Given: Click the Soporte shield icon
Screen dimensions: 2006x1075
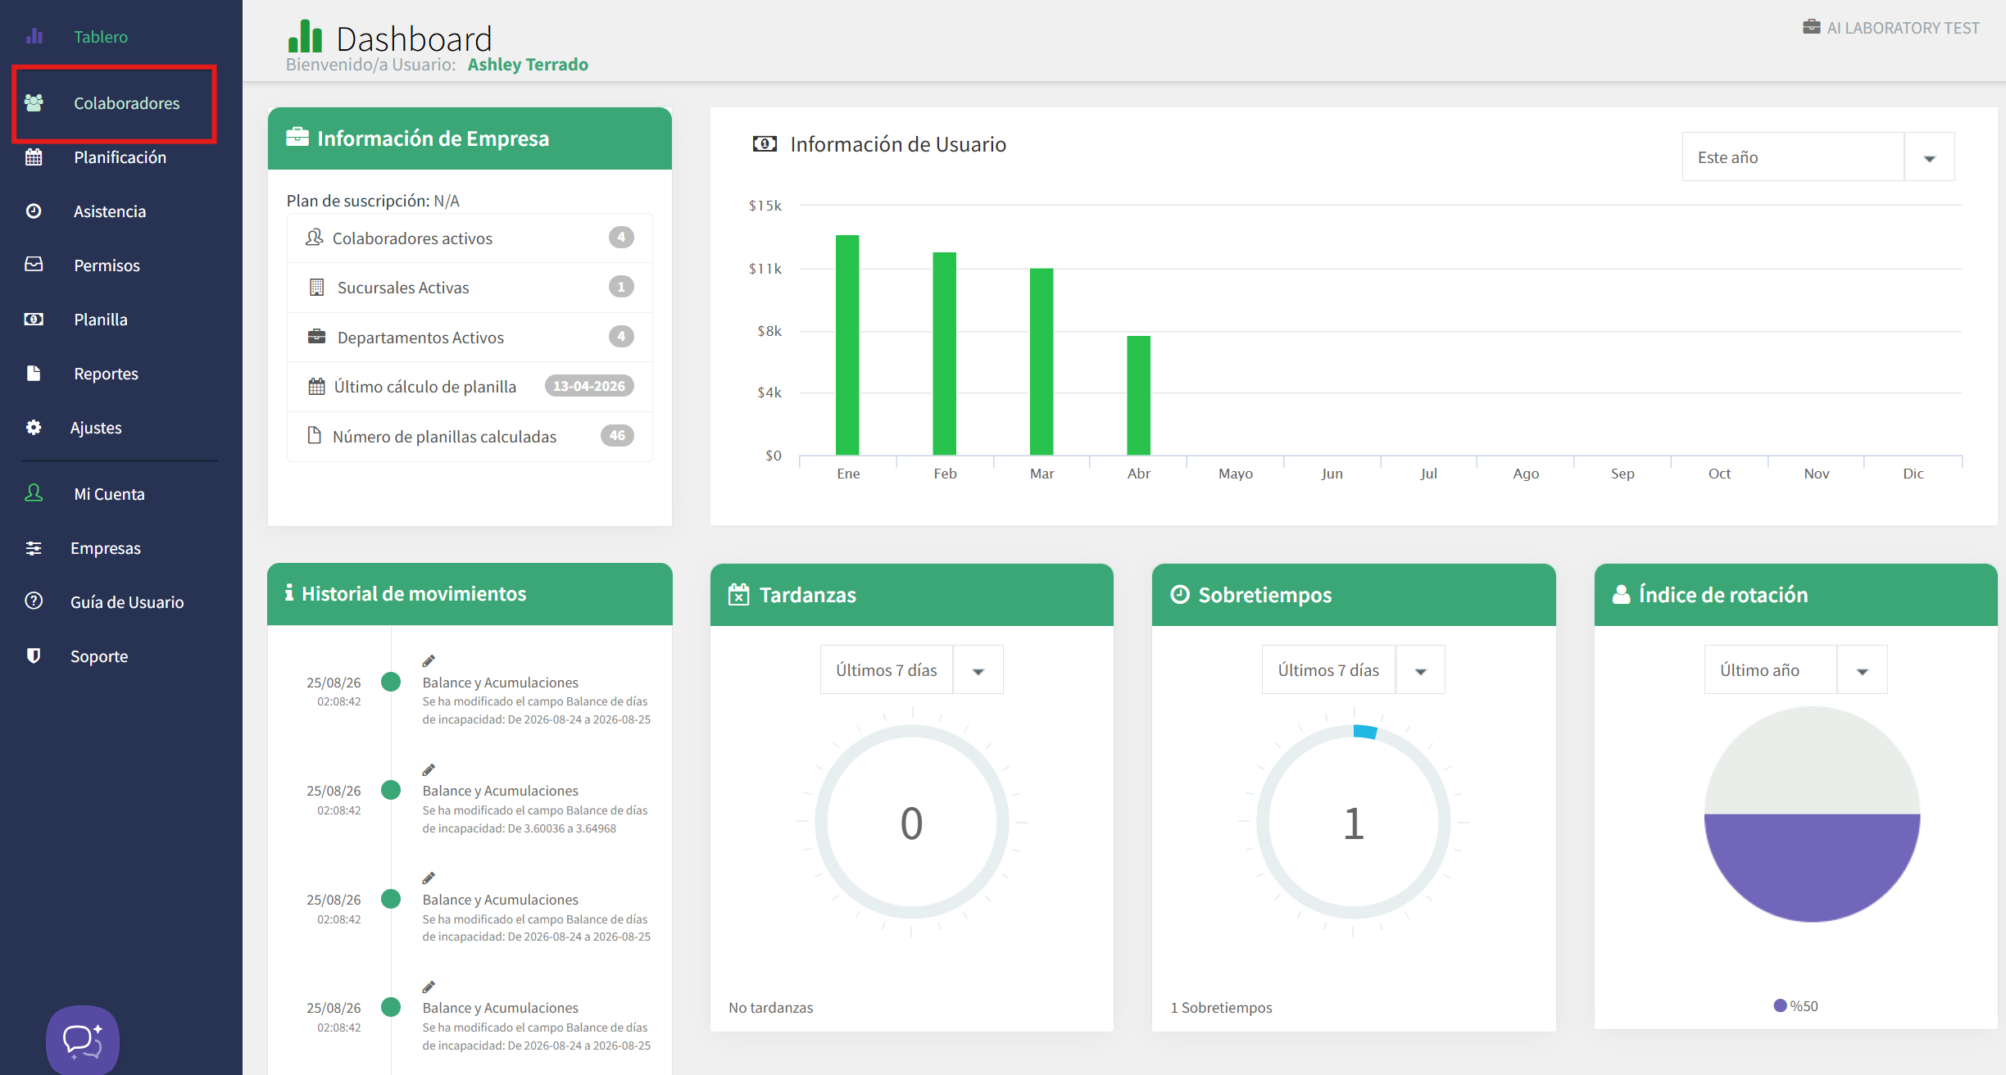Looking at the screenshot, I should click(x=34, y=655).
